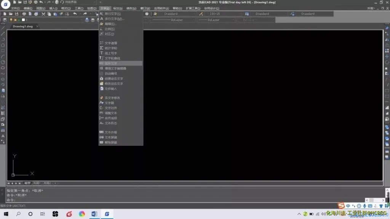Click the table style icon
Screen dimensions: 390x219
(247, 14)
